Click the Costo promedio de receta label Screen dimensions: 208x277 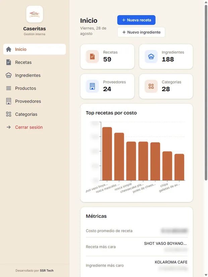pos(109,231)
